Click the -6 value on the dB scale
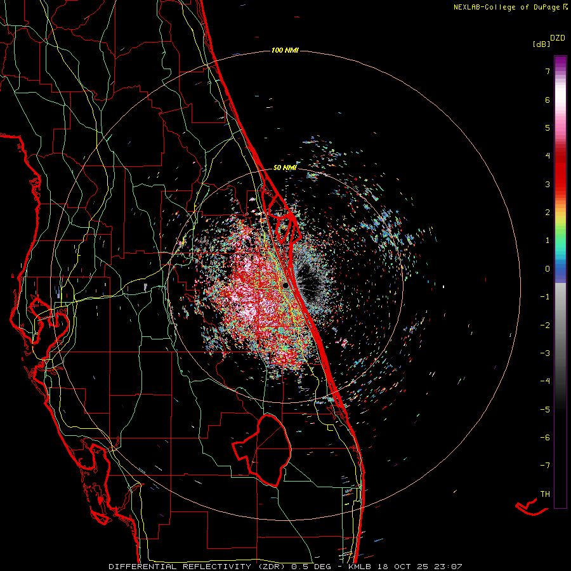Image resolution: width=571 pixels, height=571 pixels. tap(545, 438)
